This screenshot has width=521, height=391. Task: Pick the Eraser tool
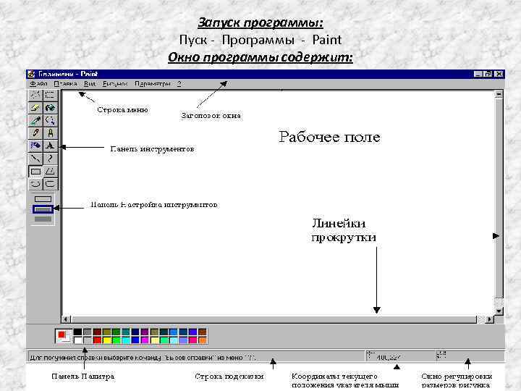coord(35,108)
